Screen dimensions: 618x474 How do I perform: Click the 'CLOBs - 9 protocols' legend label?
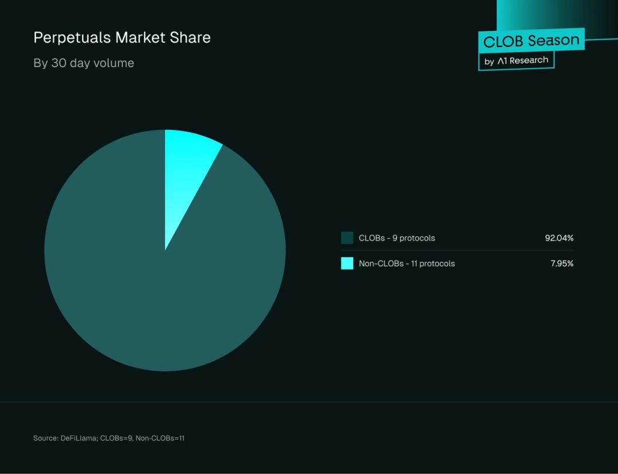(x=397, y=238)
